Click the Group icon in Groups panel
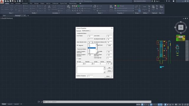The image size is (189, 106). click(x=136, y=7)
